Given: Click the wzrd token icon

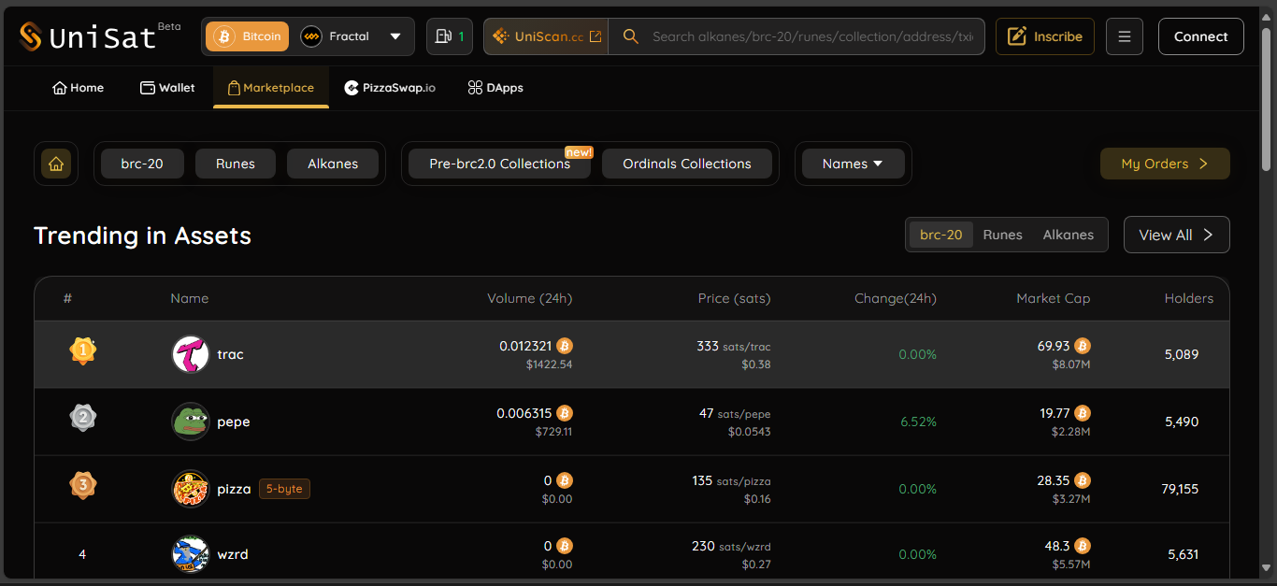Looking at the screenshot, I should tap(191, 554).
